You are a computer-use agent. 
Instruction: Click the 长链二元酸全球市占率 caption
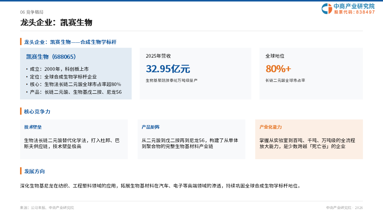pos(285,81)
